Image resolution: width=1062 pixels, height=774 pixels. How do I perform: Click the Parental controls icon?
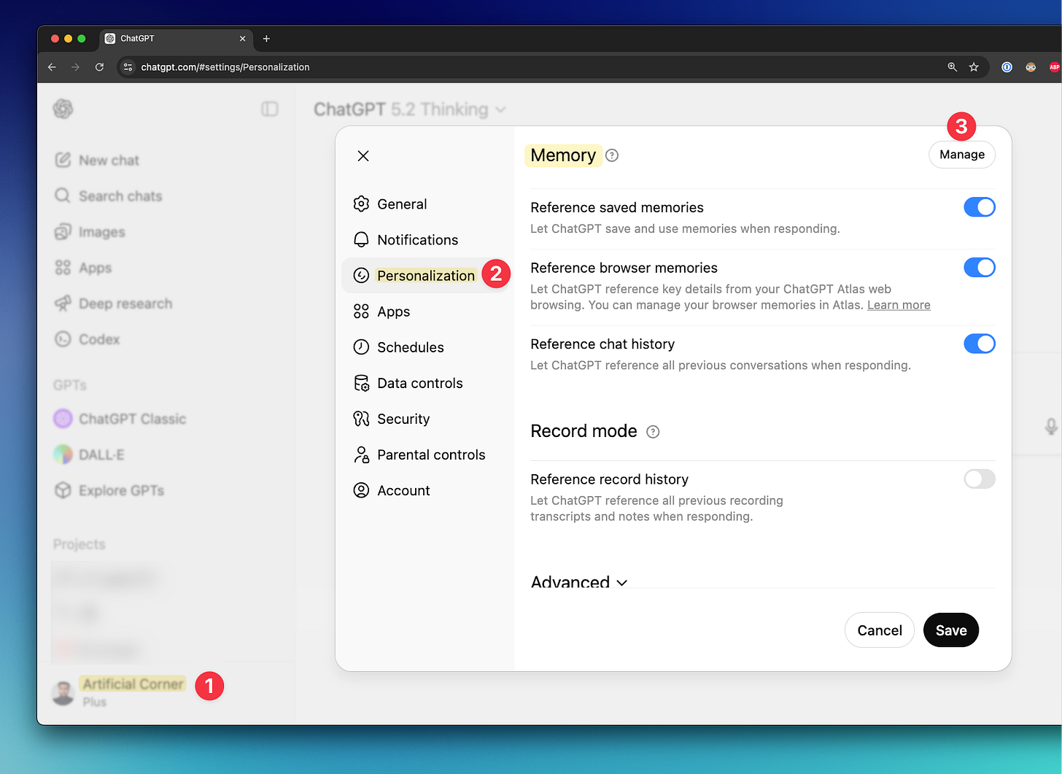[x=361, y=454]
